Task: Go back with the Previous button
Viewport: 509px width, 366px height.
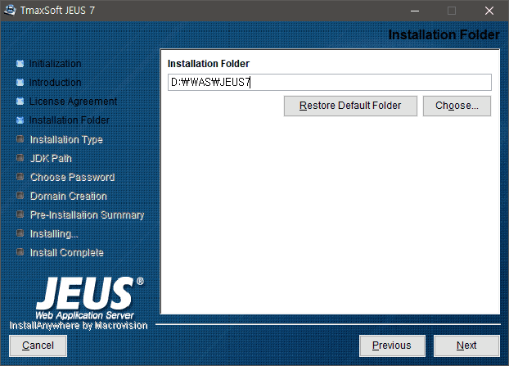Action: pyautogui.click(x=392, y=346)
